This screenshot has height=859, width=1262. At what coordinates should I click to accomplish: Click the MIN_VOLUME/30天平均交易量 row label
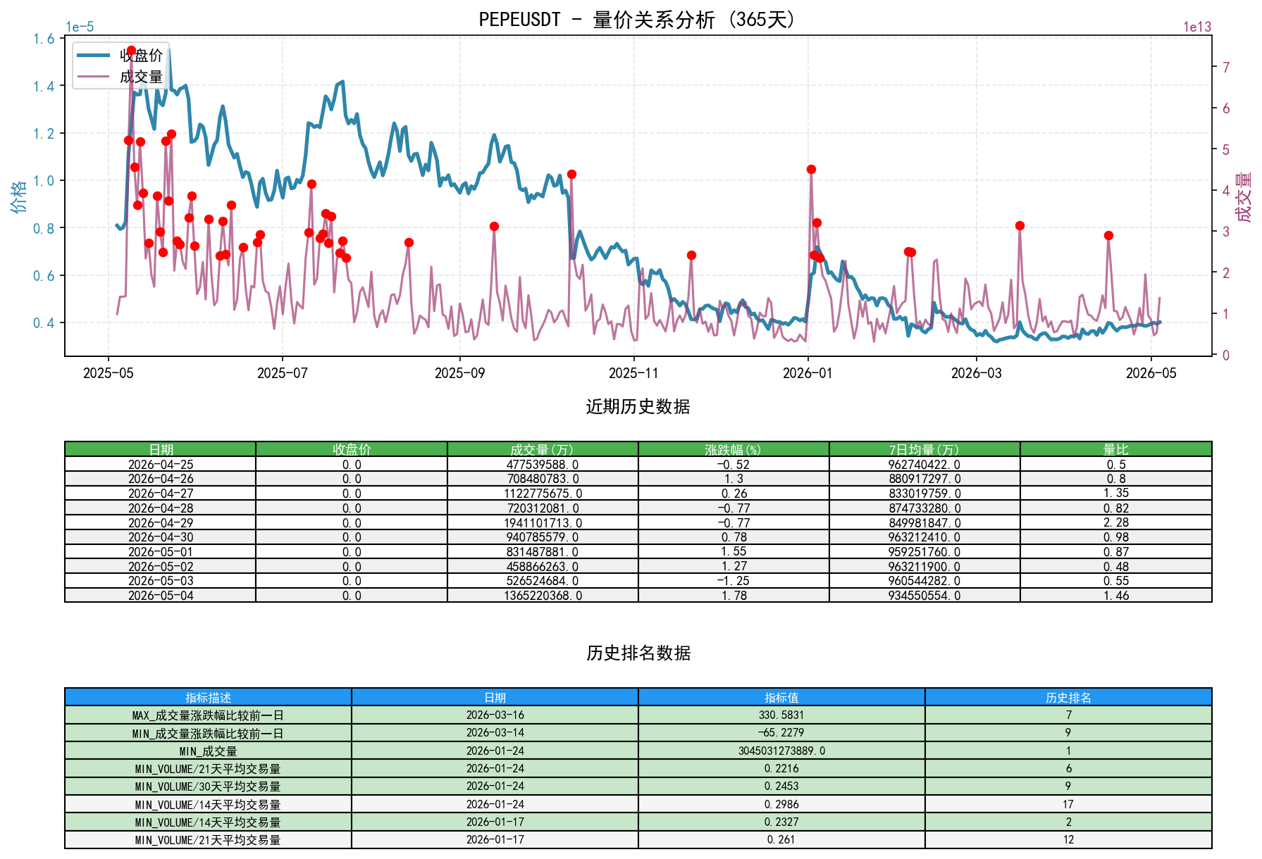coord(208,786)
